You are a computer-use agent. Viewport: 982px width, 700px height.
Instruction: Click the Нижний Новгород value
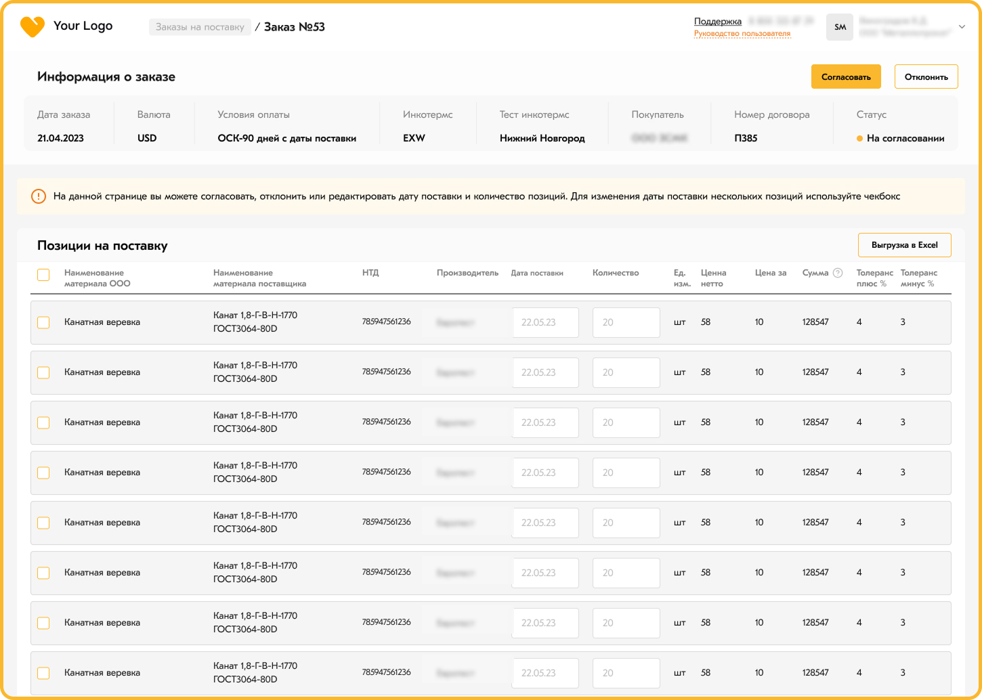[x=542, y=138]
